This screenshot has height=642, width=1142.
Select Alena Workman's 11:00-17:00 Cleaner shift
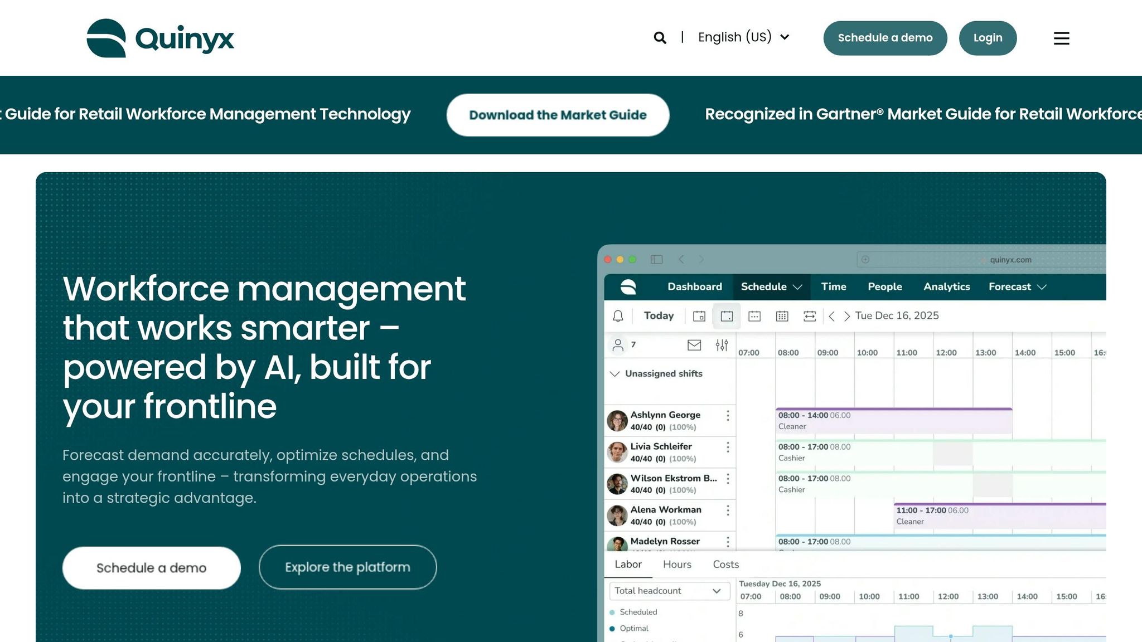1000,516
